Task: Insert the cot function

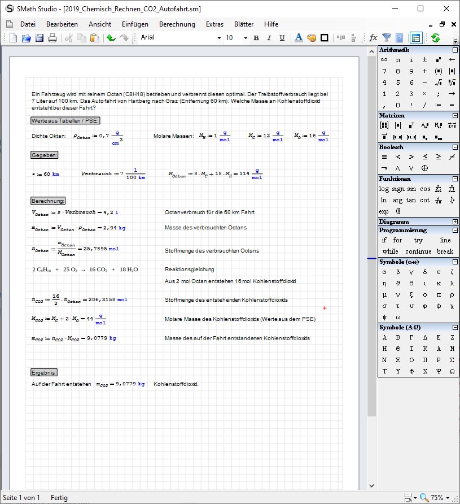Action: [x=424, y=200]
